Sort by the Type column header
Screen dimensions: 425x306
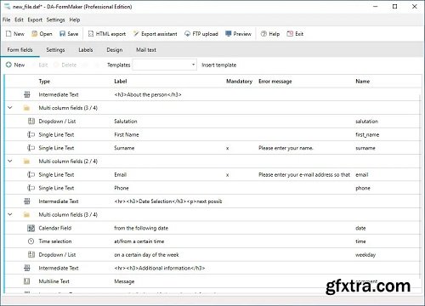pyautogui.click(x=44, y=82)
